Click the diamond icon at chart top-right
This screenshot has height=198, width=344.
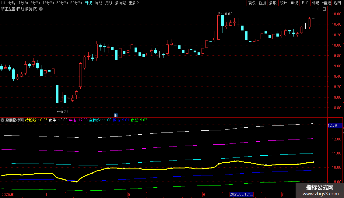tap(319, 9)
